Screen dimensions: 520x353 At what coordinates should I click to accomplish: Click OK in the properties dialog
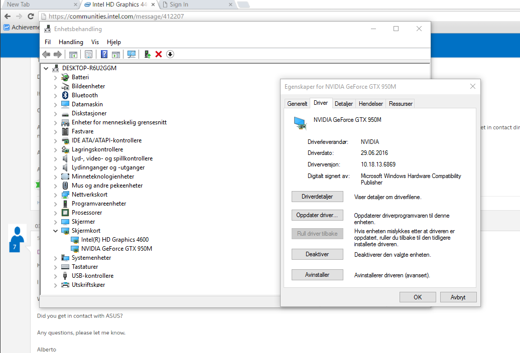click(418, 297)
